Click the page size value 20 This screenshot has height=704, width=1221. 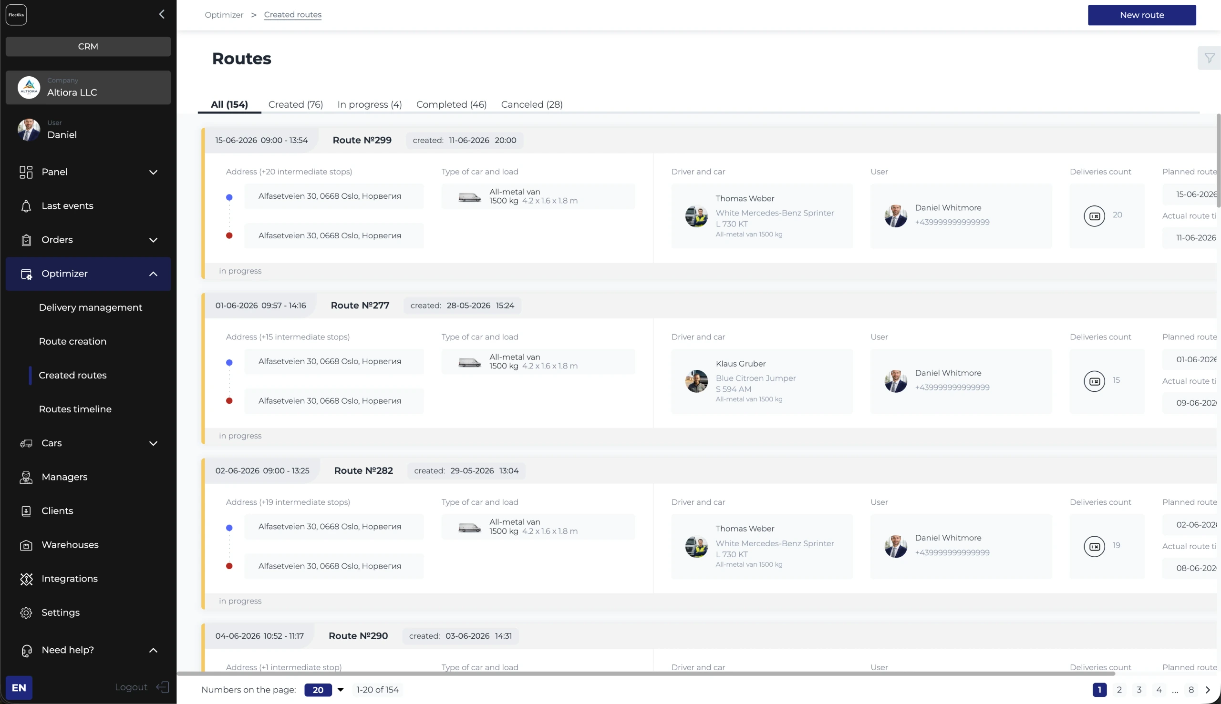(x=318, y=690)
